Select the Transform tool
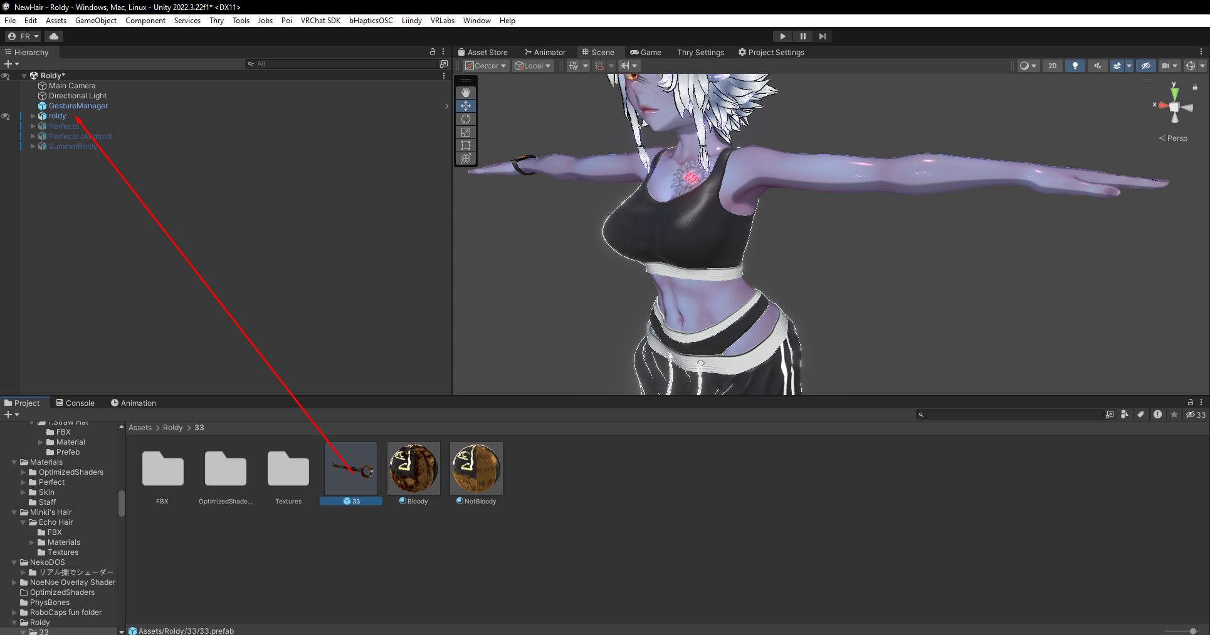Viewport: 1210px width, 635px height. [x=466, y=158]
